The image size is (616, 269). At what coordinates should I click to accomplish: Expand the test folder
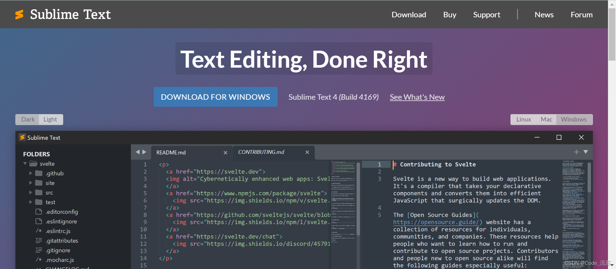(x=31, y=202)
